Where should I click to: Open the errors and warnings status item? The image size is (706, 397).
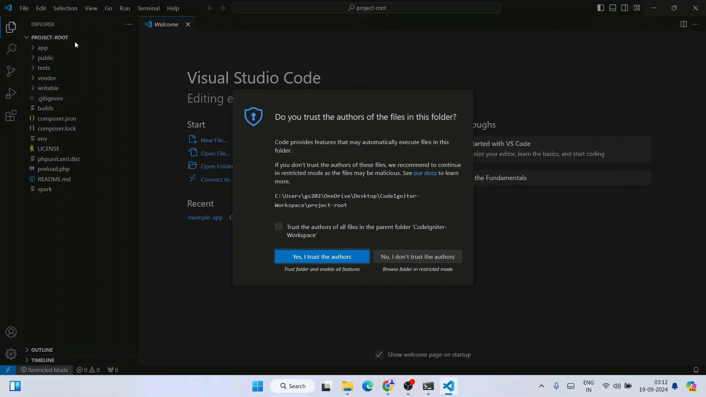(88, 370)
